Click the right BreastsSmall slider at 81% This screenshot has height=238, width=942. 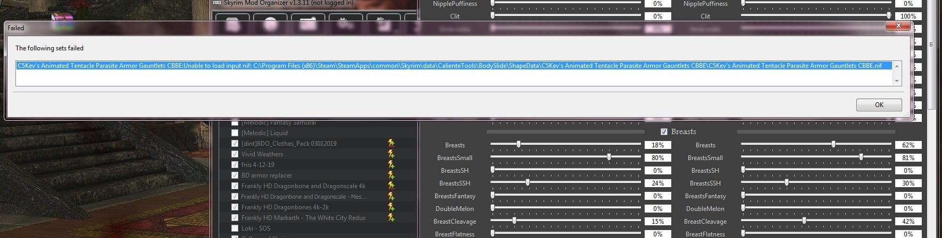click(861, 157)
